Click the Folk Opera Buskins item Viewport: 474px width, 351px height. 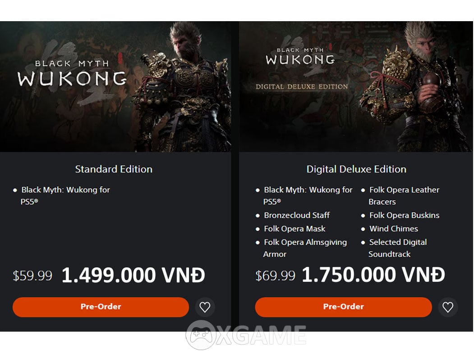tap(400, 215)
